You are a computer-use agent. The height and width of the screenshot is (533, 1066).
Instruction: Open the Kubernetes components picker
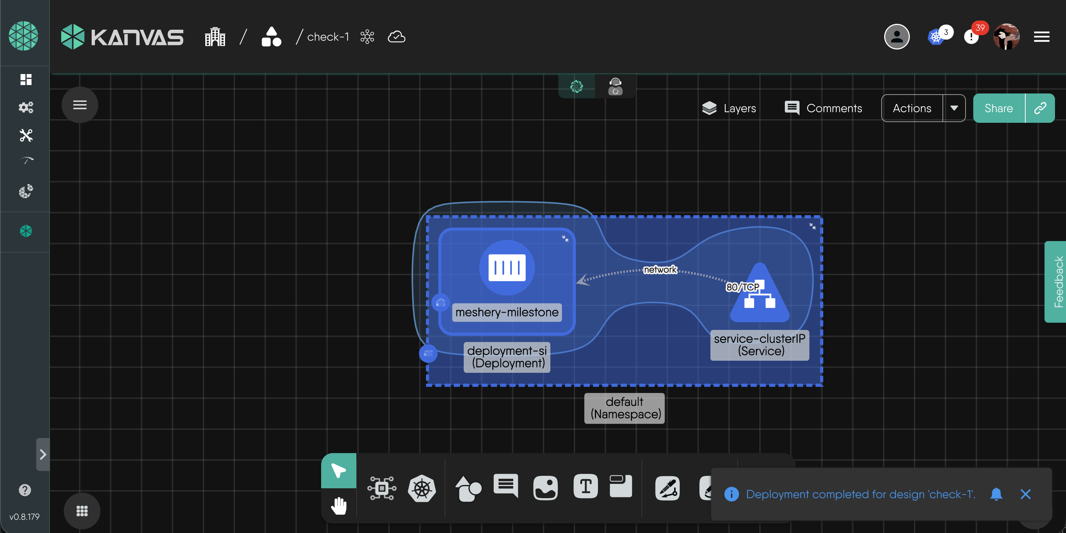tap(422, 489)
